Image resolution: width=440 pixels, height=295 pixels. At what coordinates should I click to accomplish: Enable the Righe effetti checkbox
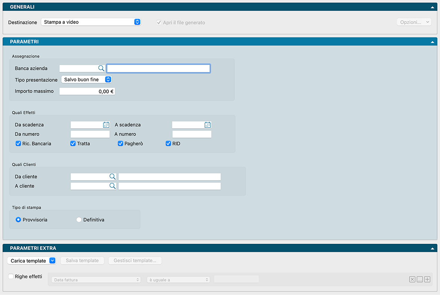point(11,277)
